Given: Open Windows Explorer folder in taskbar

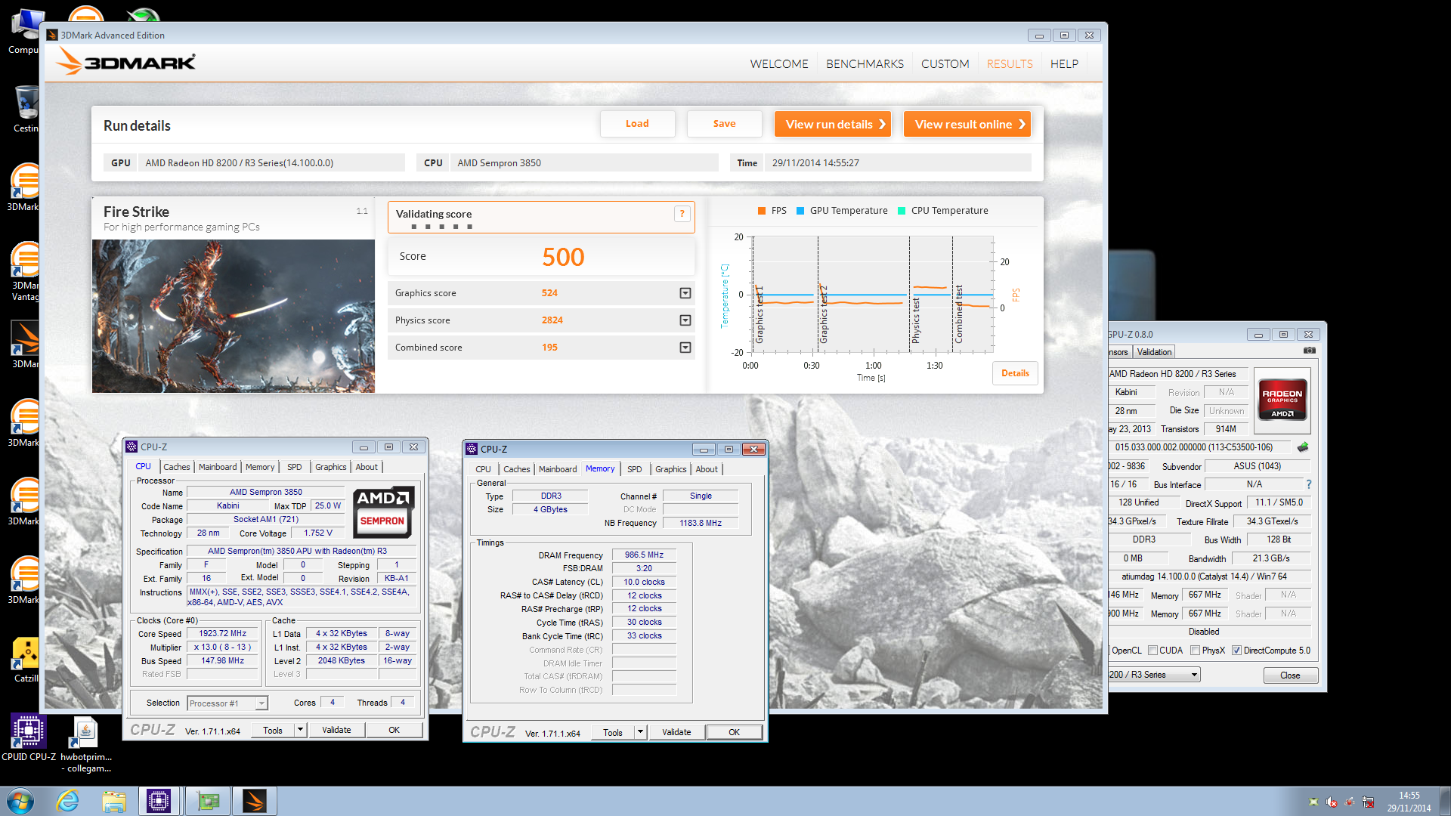Looking at the screenshot, I should coord(113,801).
